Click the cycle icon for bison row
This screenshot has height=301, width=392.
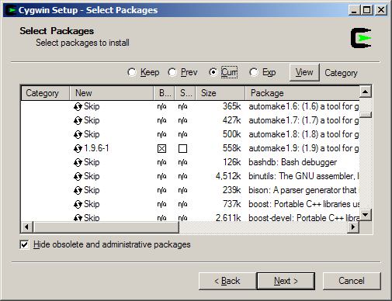click(78, 190)
